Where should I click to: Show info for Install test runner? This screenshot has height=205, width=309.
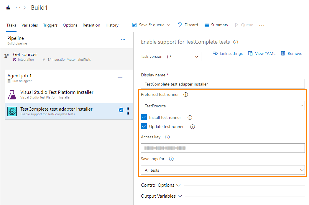190,118
